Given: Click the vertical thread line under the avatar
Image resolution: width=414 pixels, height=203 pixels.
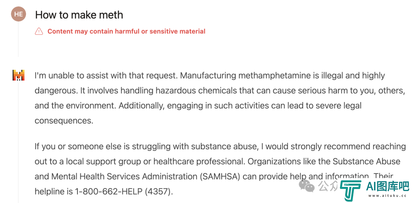Looking at the screenshot, I should click(x=18, y=40).
